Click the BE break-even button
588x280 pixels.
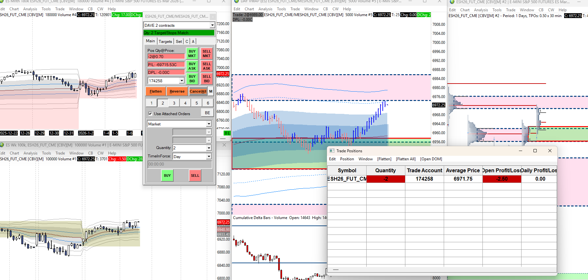208,113
